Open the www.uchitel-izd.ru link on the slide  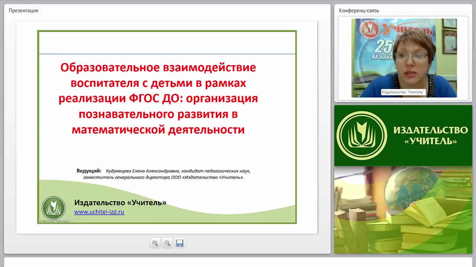pos(99,212)
